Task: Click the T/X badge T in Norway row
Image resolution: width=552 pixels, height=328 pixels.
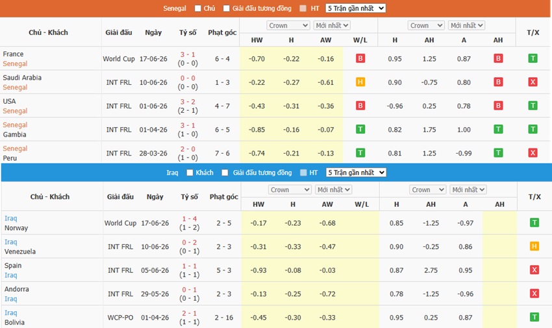Action: (534, 222)
